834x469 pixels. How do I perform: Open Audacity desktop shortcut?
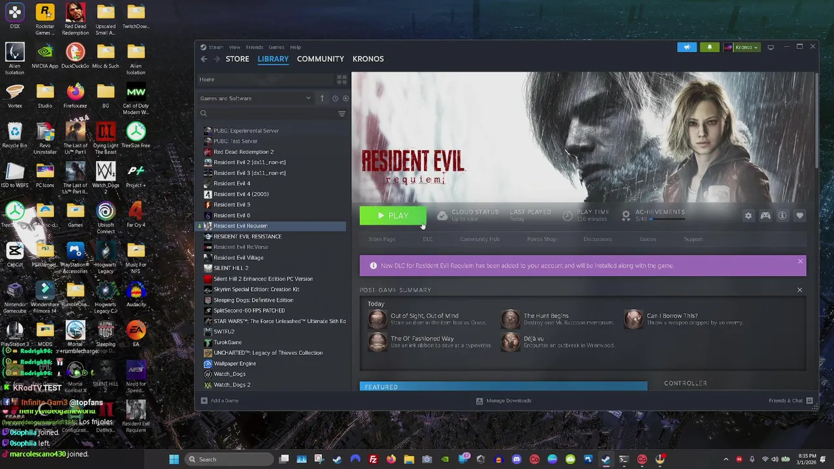click(x=136, y=294)
